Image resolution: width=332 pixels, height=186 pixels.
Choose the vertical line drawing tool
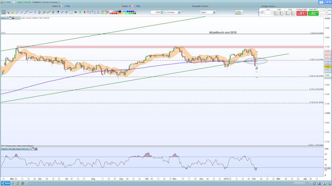[x=35, y=12]
